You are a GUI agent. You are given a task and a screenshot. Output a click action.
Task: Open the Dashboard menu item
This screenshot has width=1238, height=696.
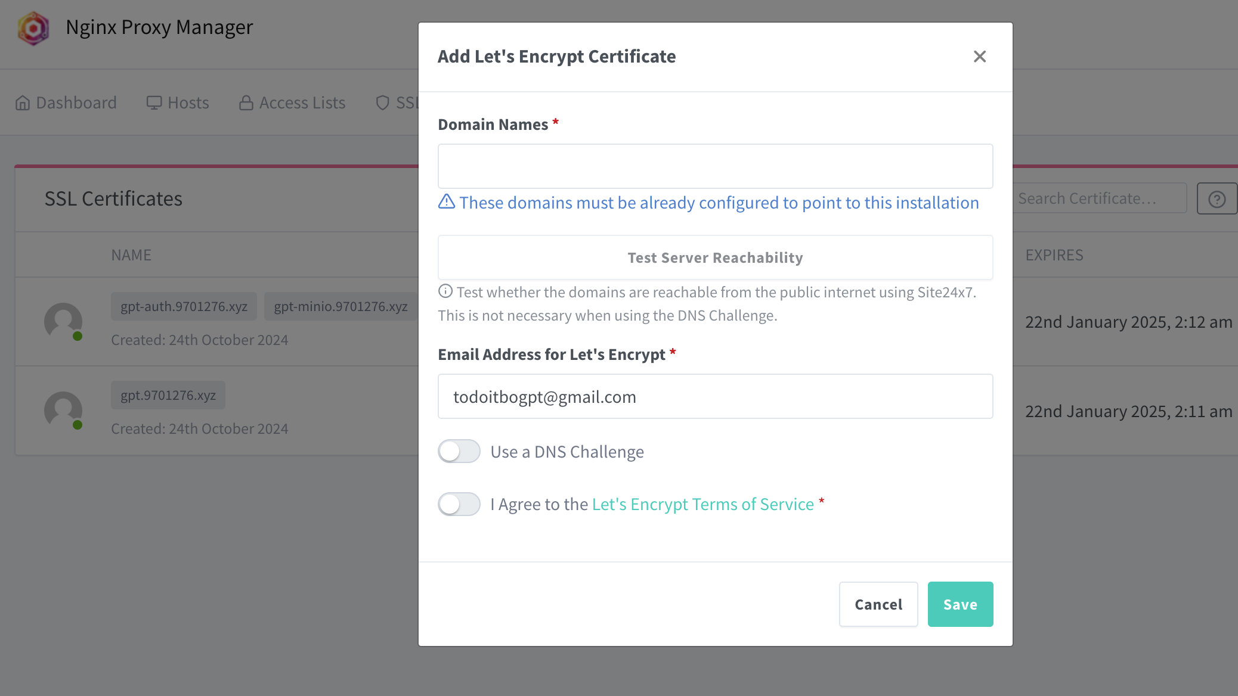[x=66, y=103]
